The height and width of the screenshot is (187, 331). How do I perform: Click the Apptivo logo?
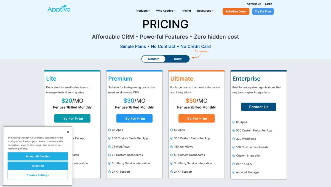pyautogui.click(x=59, y=9)
